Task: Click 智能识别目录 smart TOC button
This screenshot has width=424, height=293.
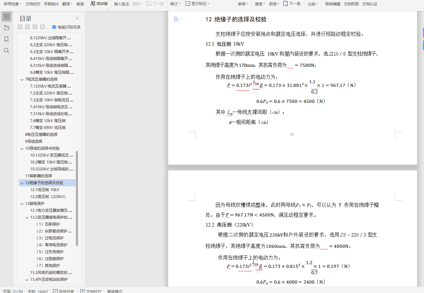Action: [66, 27]
